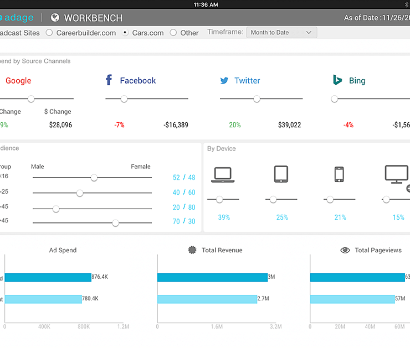Click the -7% Facebook change value
The image size is (410, 348).
pos(119,125)
